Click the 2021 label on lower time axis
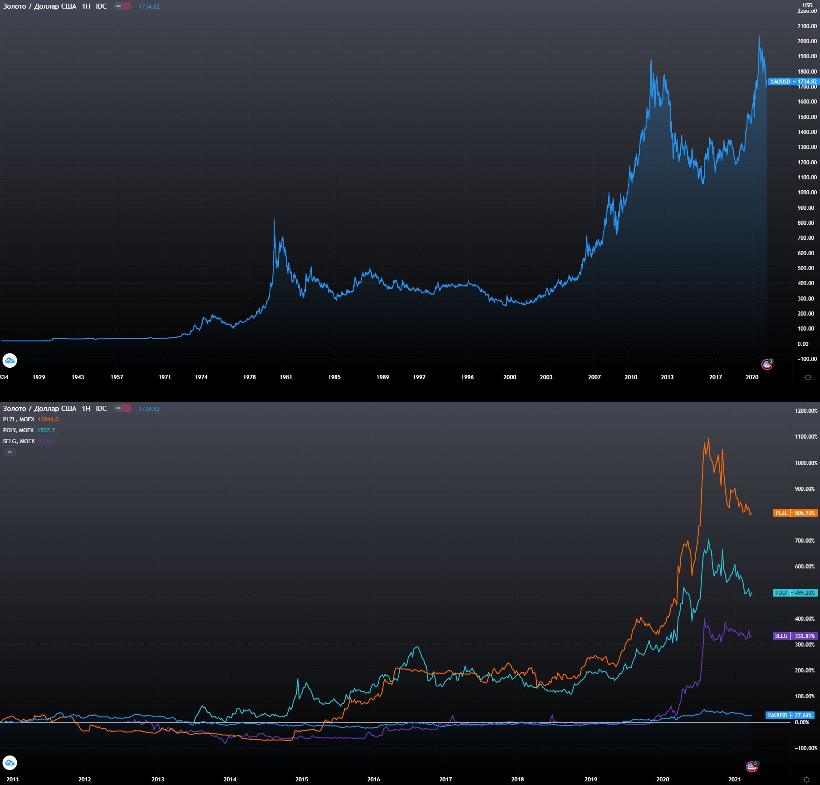 coord(734,780)
